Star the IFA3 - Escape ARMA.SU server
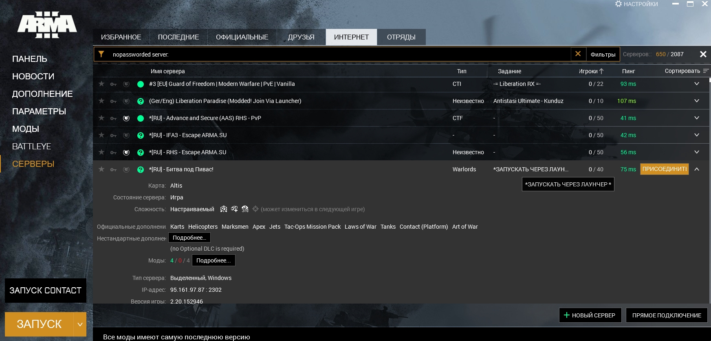The image size is (711, 341). pos(101,135)
